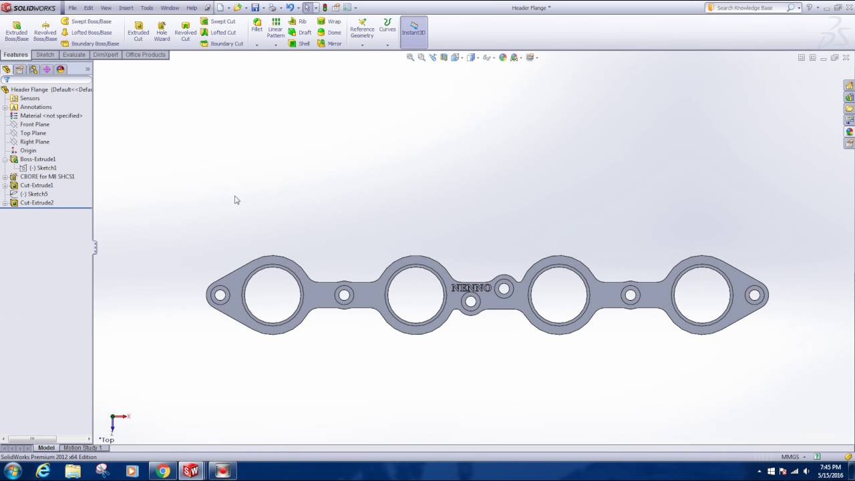The image size is (855, 481).
Task: Select the Boundary Cut tool
Action: click(x=222, y=43)
